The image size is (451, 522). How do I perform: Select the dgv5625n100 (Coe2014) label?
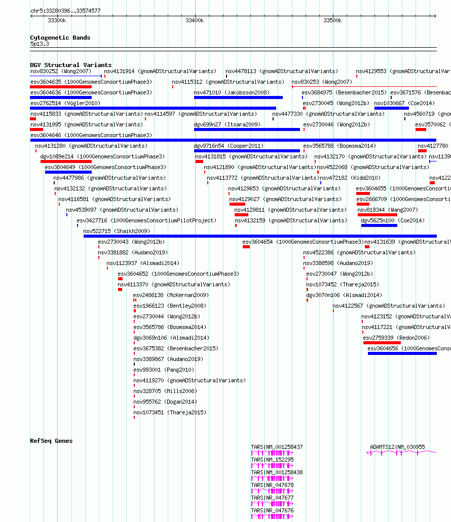point(393,220)
